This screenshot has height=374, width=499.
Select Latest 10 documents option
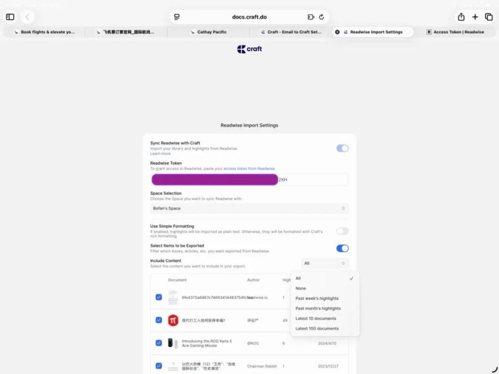tap(325, 318)
